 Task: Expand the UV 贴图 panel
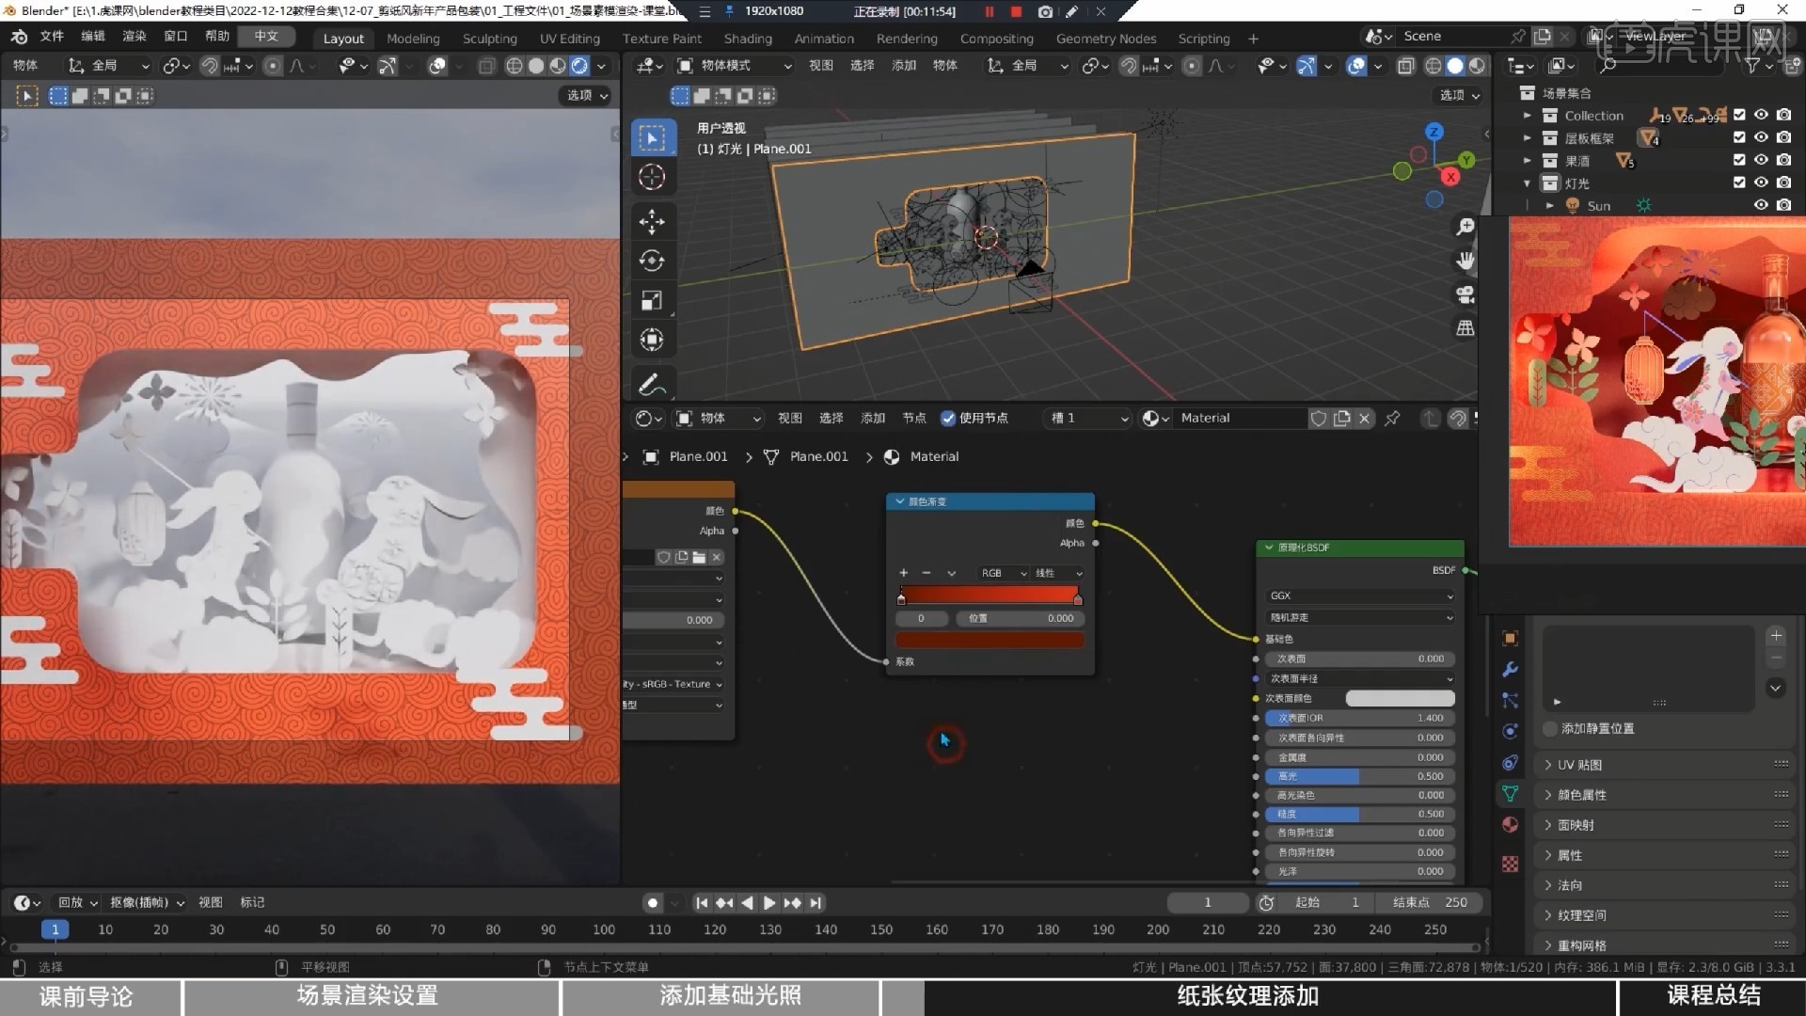1667,765
